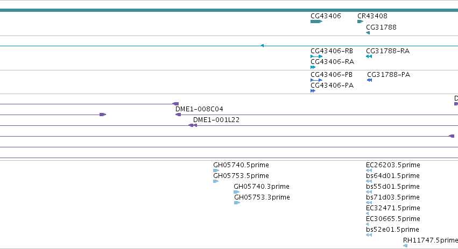Screen dimensions: 458x249
Task: Click the GH05740.3prime label
Action: [262, 187]
